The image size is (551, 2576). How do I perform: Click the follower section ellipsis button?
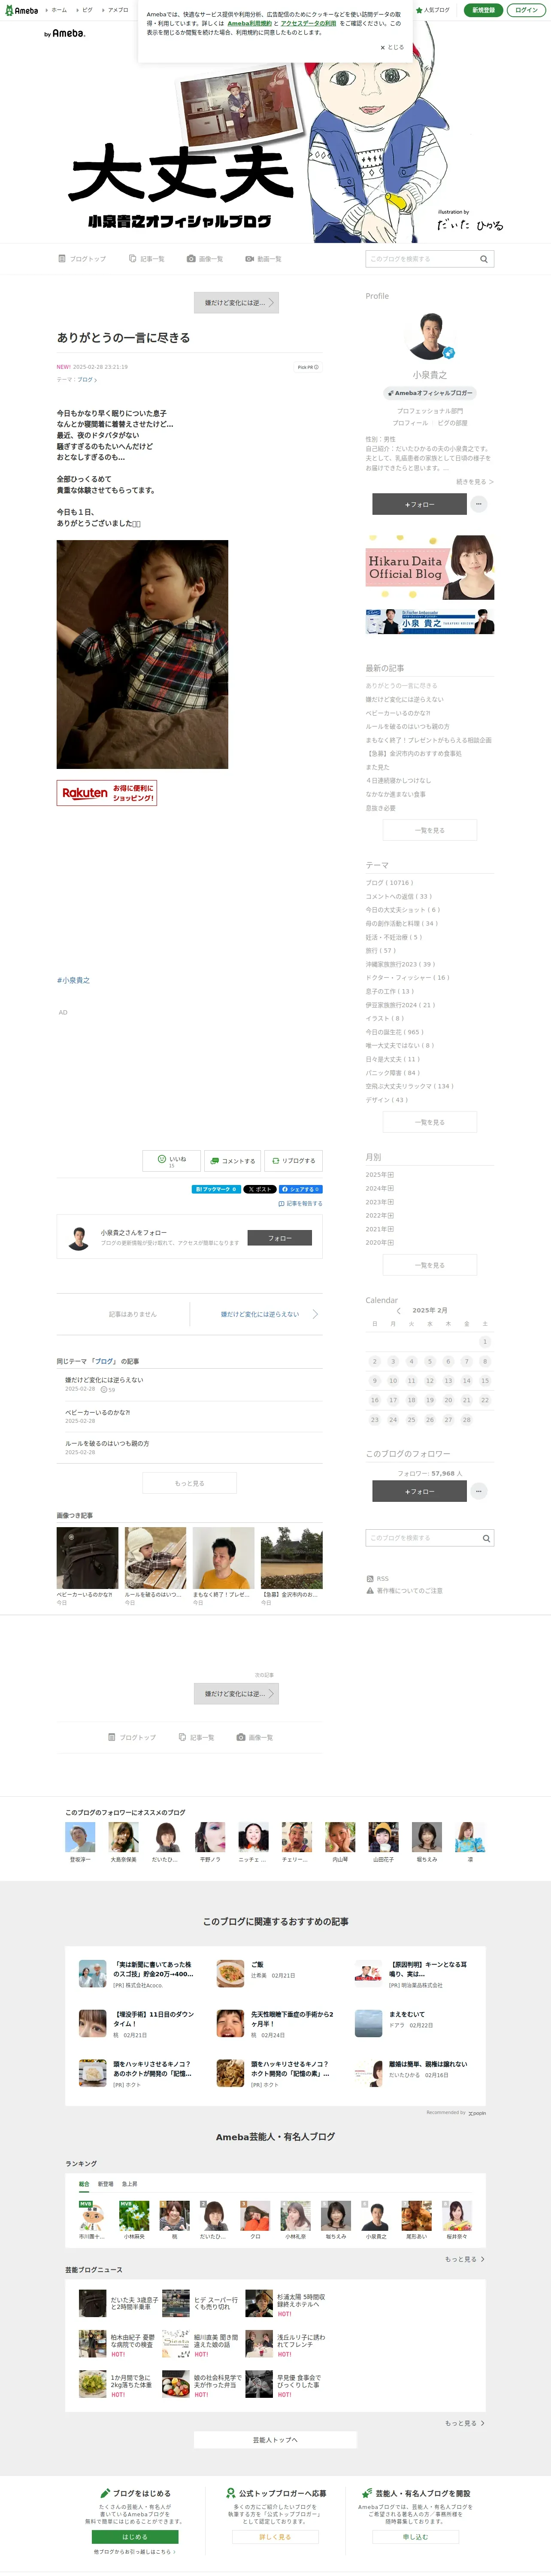pos(479,1491)
